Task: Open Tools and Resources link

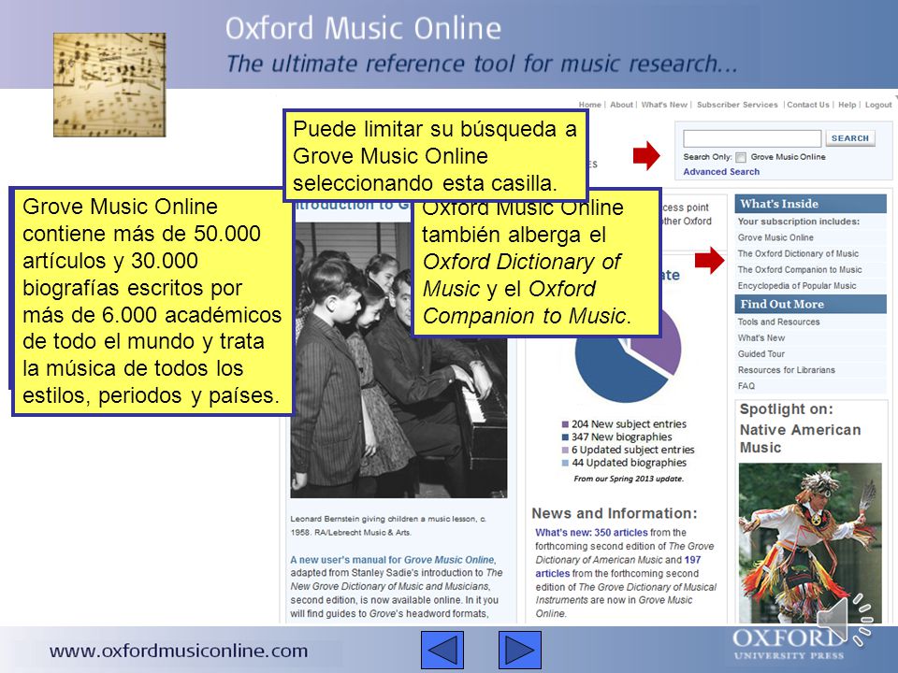Action: [778, 322]
